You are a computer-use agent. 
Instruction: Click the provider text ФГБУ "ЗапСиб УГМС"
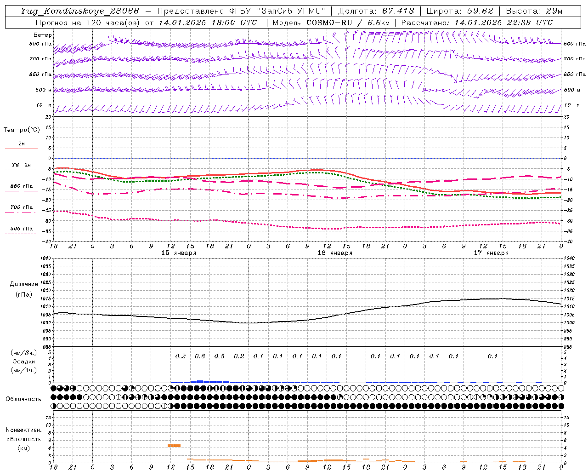click(x=277, y=11)
